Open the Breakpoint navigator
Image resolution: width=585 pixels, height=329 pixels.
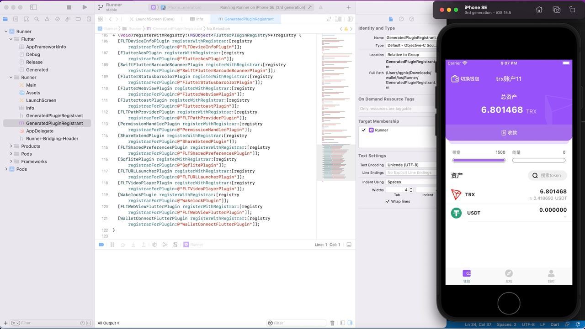(x=78, y=19)
